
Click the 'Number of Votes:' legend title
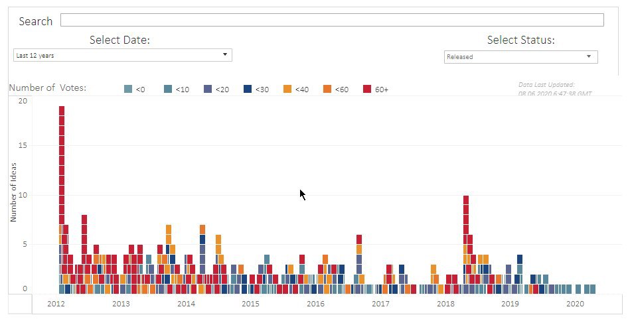click(x=48, y=88)
